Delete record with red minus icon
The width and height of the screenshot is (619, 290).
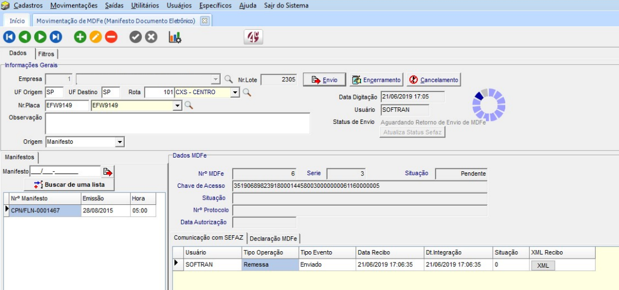tap(111, 37)
